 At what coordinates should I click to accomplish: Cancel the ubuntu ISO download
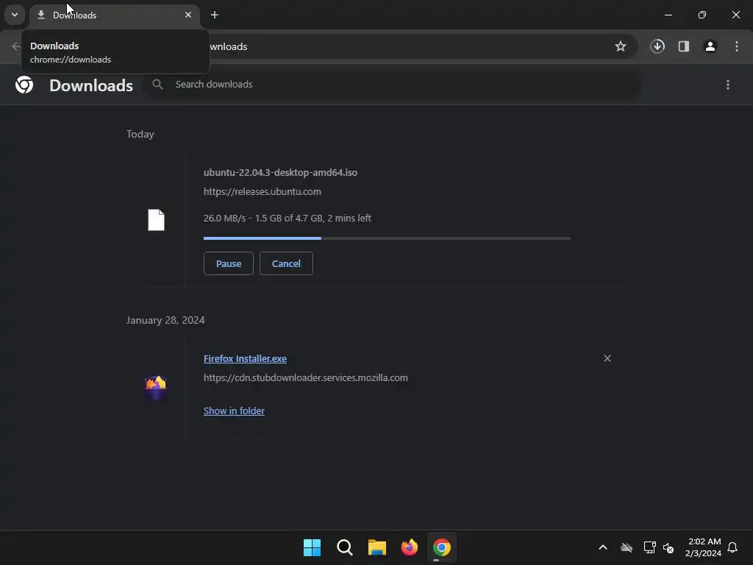(286, 263)
